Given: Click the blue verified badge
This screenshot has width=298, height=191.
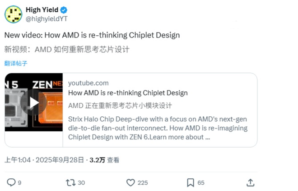Looking at the screenshot, I should [x=65, y=10].
